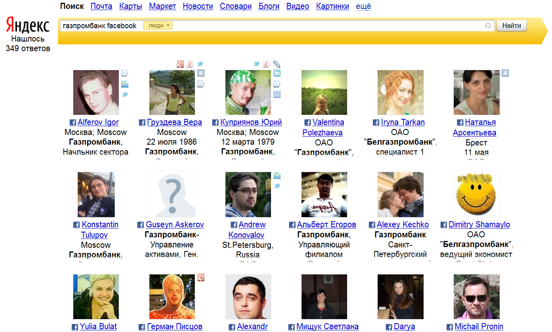Image resolution: width=552 pixels, height=332 pixels.
Task: Click Alferov Igor's profile photo
Action: click(96, 92)
